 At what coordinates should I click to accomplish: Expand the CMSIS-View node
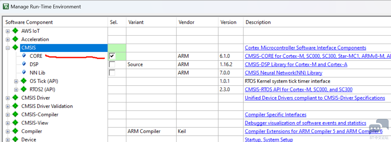pyautogui.click(x=8, y=123)
